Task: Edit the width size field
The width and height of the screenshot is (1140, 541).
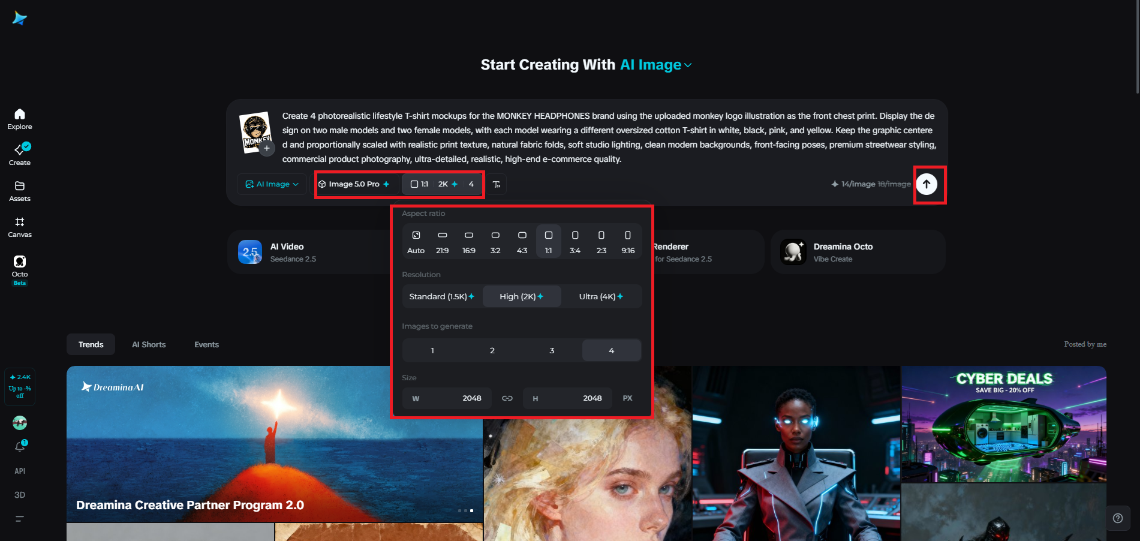Action: 447,398
